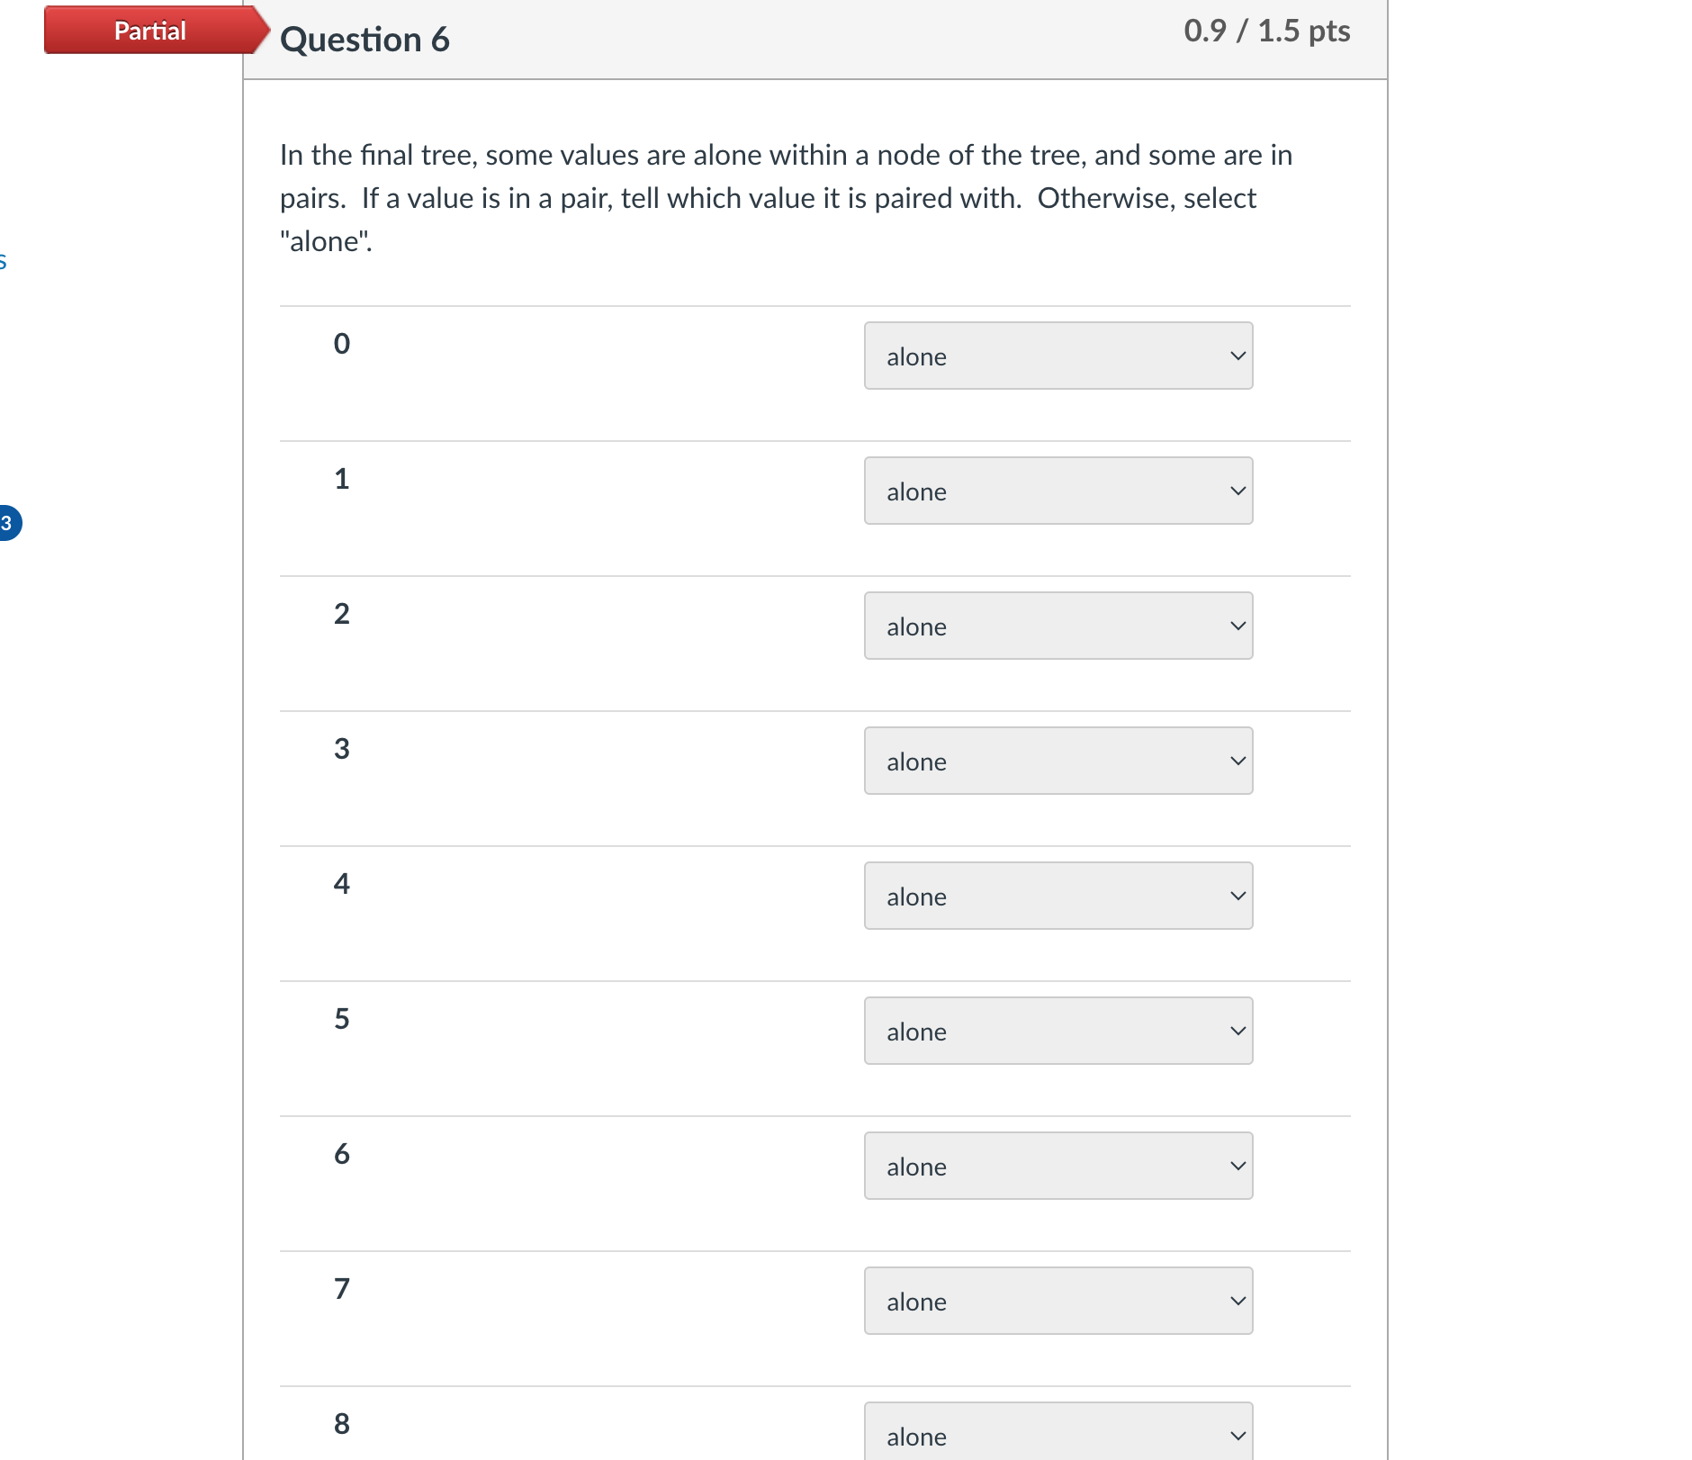Open the dropdown for value 3
Viewport: 1692px width, 1460px height.
click(1058, 761)
